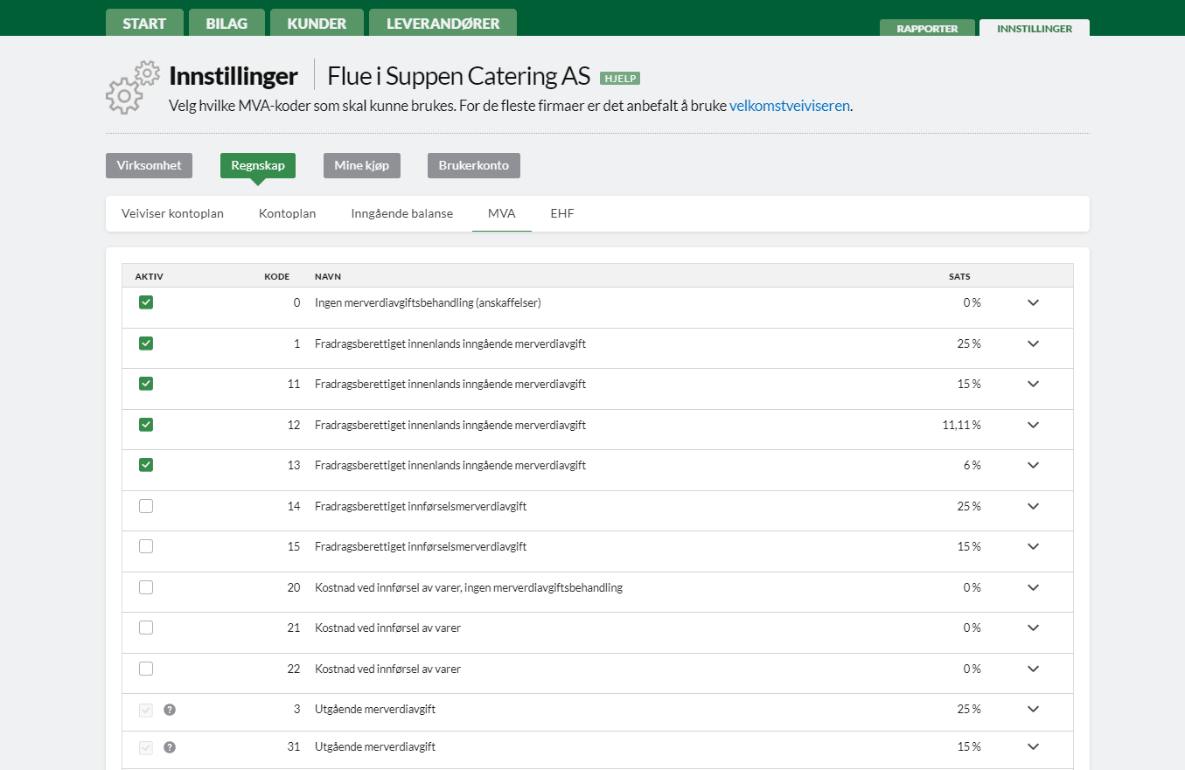1185x770 pixels.
Task: Expand the code 13 row with 6 % rate
Action: (1033, 465)
